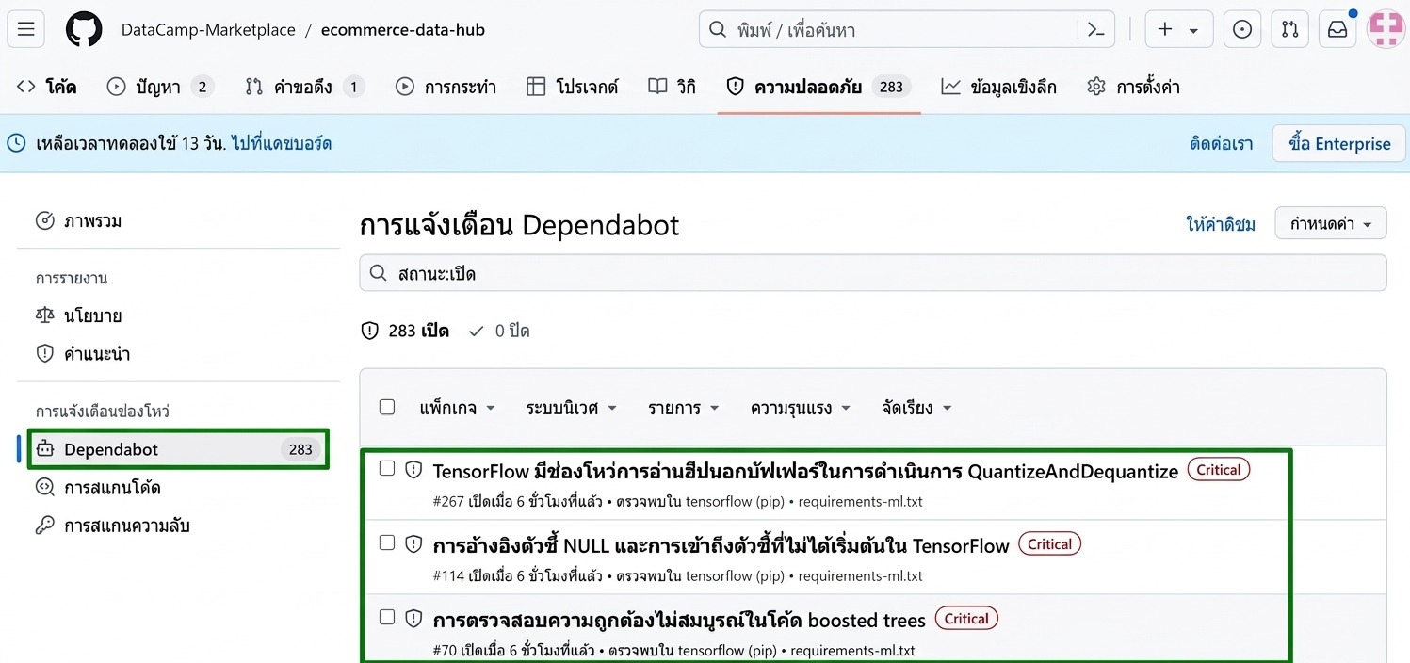Viewport: 1410px width, 663px height.
Task: Switch to the โค้ด tab
Action: point(47,88)
